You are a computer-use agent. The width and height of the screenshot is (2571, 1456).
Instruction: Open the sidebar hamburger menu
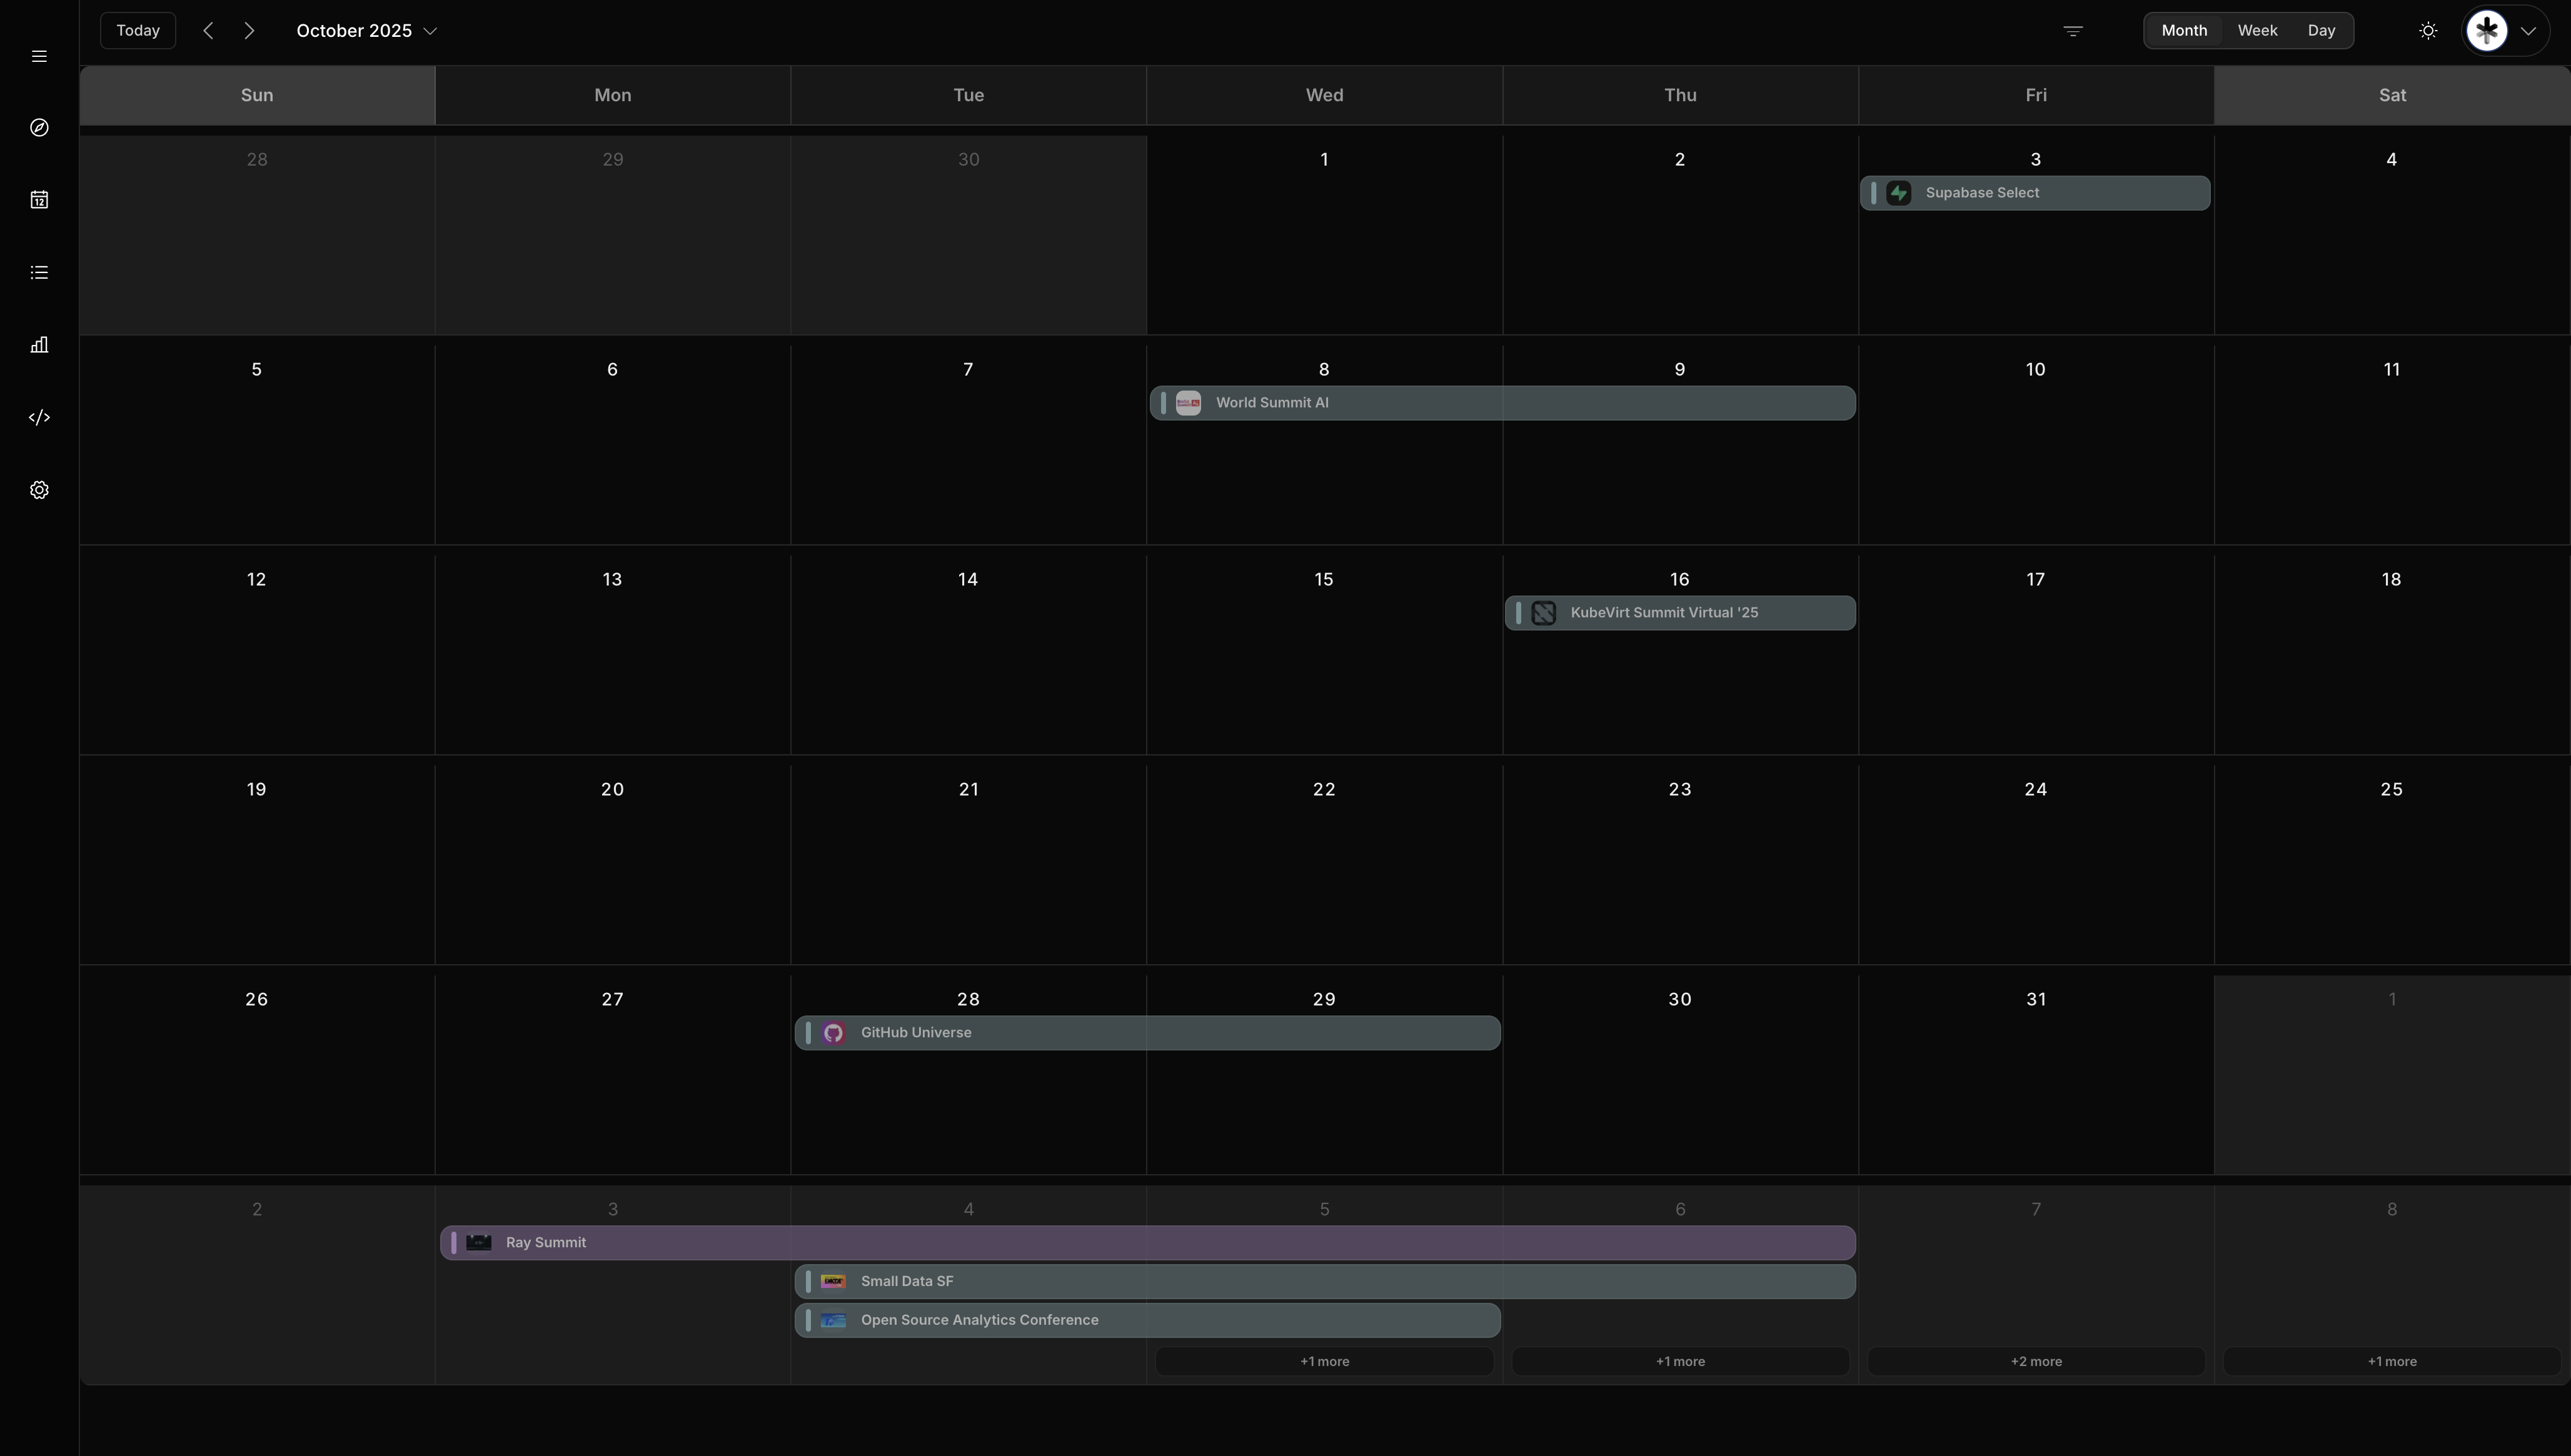(39, 56)
